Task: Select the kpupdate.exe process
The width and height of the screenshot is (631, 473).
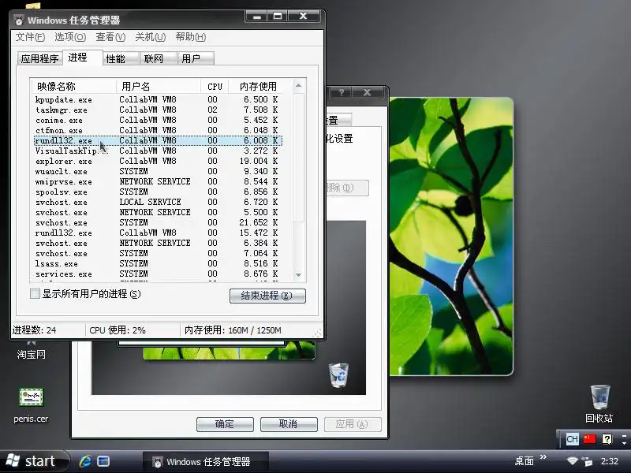Action: coord(158,99)
